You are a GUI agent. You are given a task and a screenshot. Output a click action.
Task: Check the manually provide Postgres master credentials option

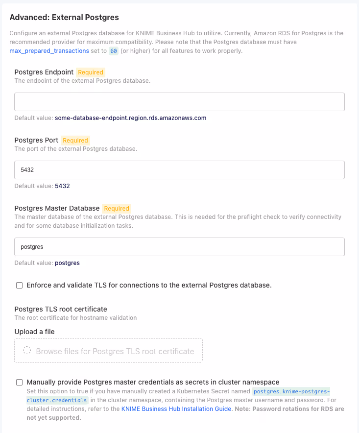(x=19, y=382)
